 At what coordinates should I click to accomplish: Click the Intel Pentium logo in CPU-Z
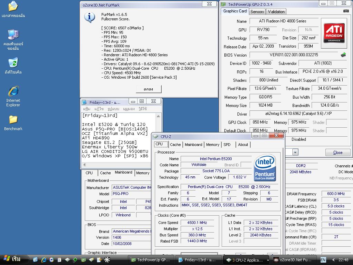pos(265,168)
